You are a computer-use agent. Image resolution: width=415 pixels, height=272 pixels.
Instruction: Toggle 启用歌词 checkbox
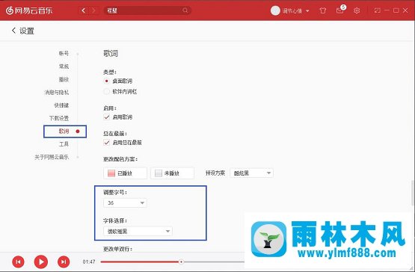[x=107, y=117]
